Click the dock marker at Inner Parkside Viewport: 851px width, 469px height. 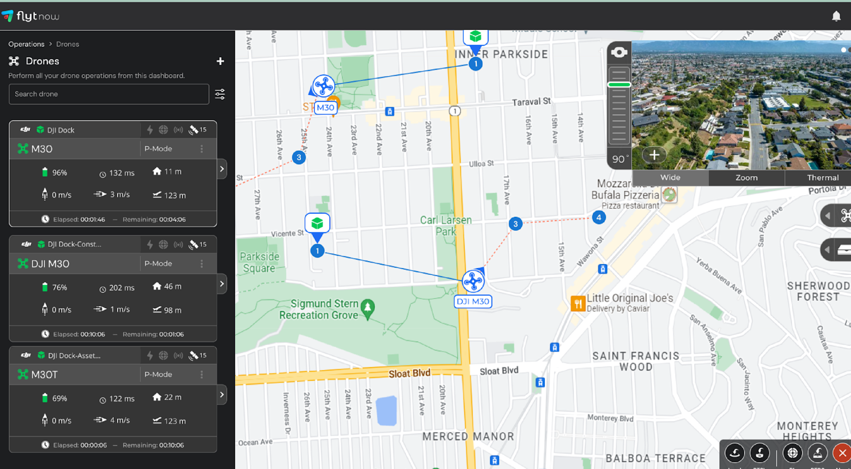pos(476,38)
